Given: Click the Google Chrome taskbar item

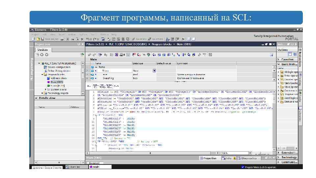Looking at the screenshot, I should point(47,168).
